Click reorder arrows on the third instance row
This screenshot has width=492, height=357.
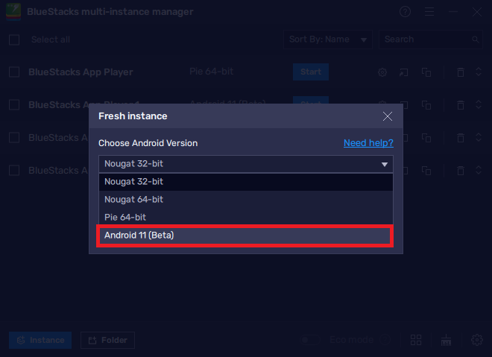[479, 137]
